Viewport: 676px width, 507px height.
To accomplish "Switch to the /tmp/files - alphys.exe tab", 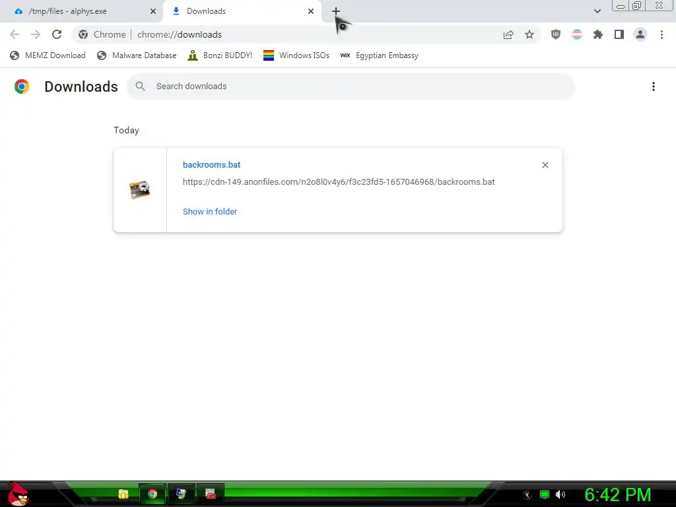I will [x=81, y=11].
